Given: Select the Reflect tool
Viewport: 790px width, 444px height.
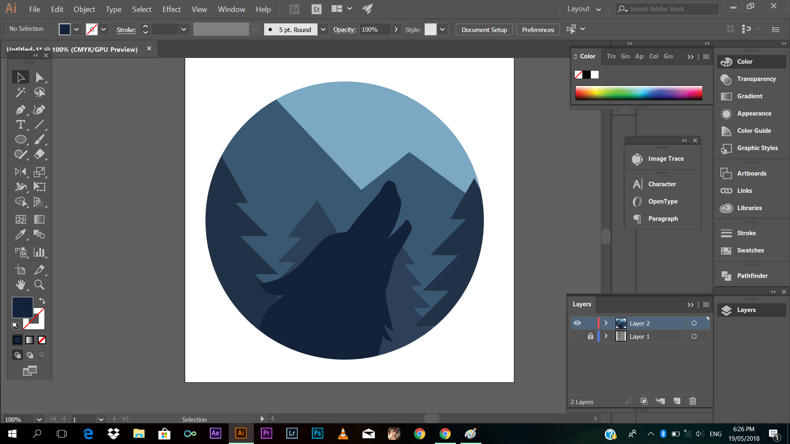Looking at the screenshot, I should click(x=21, y=172).
